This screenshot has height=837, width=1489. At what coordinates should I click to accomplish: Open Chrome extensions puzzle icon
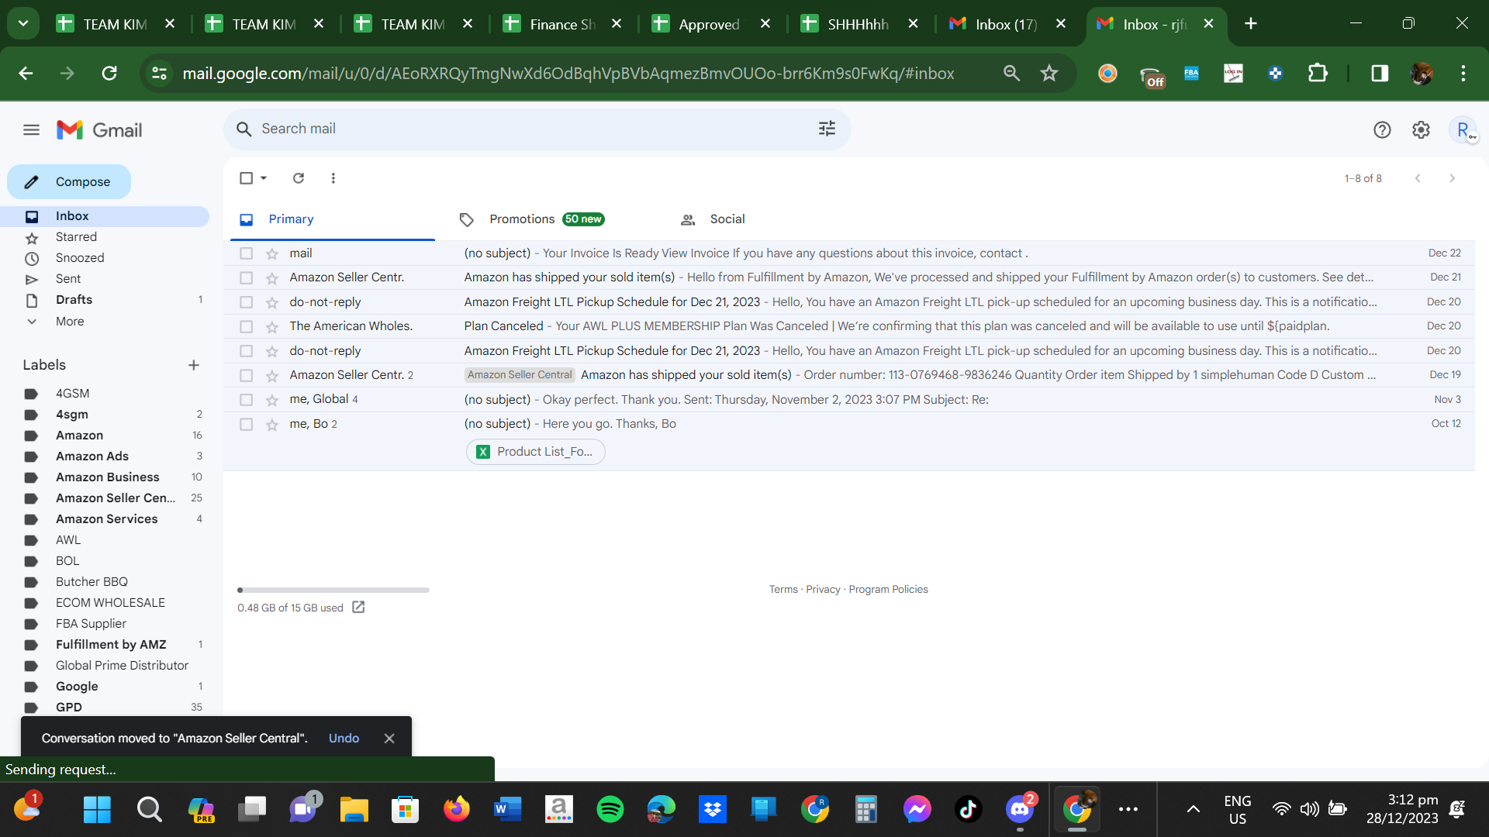coord(1318,74)
